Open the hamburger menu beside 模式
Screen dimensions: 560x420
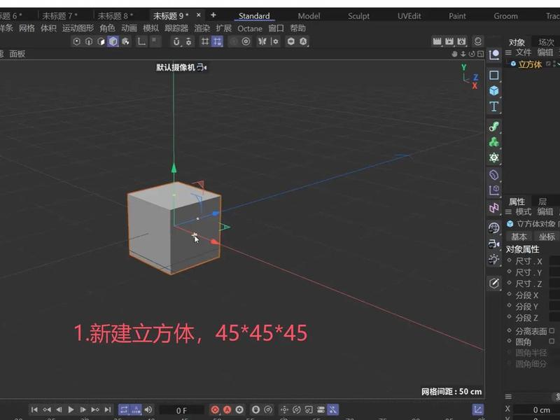(508, 212)
